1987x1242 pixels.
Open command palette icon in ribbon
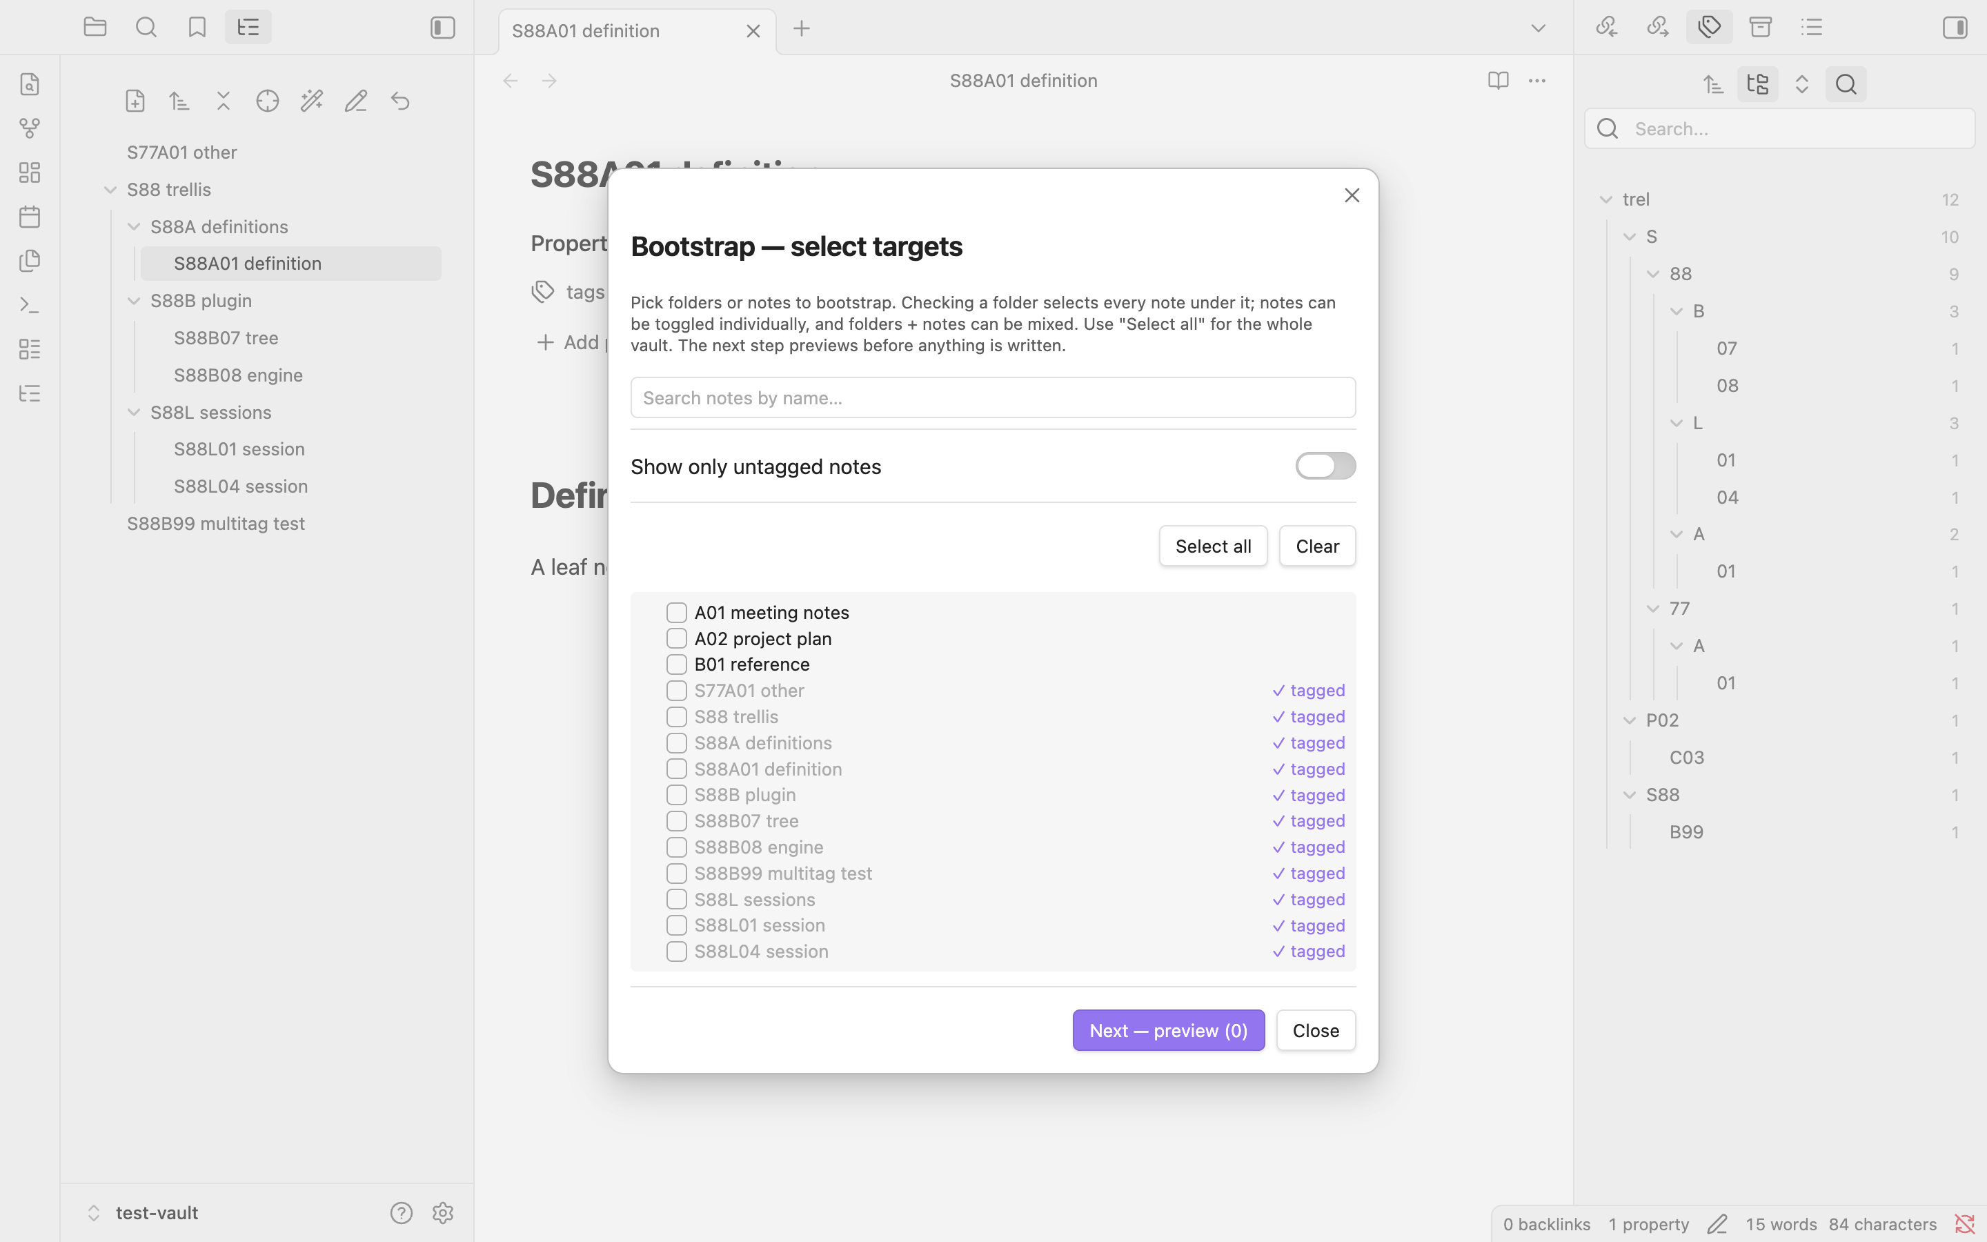pyautogui.click(x=30, y=305)
